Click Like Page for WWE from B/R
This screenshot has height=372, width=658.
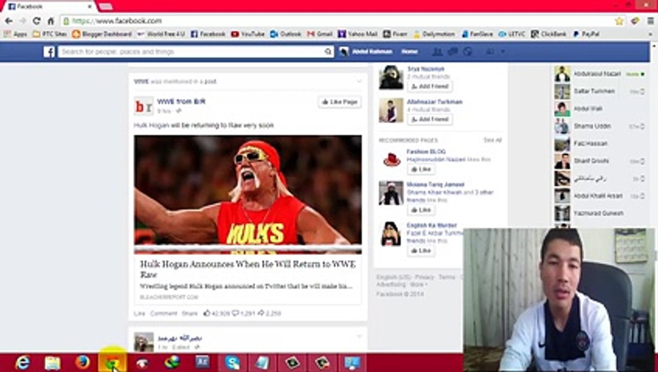[x=339, y=102]
